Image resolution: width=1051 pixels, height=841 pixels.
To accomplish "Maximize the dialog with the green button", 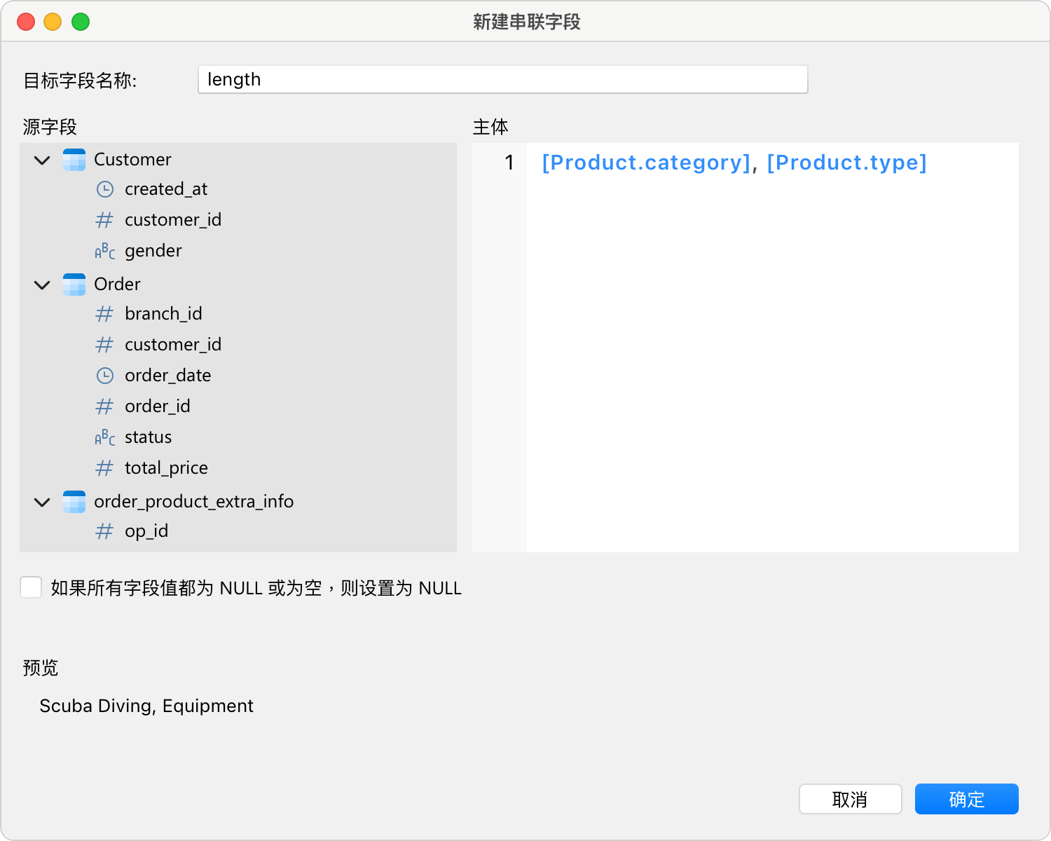I will click(x=81, y=22).
